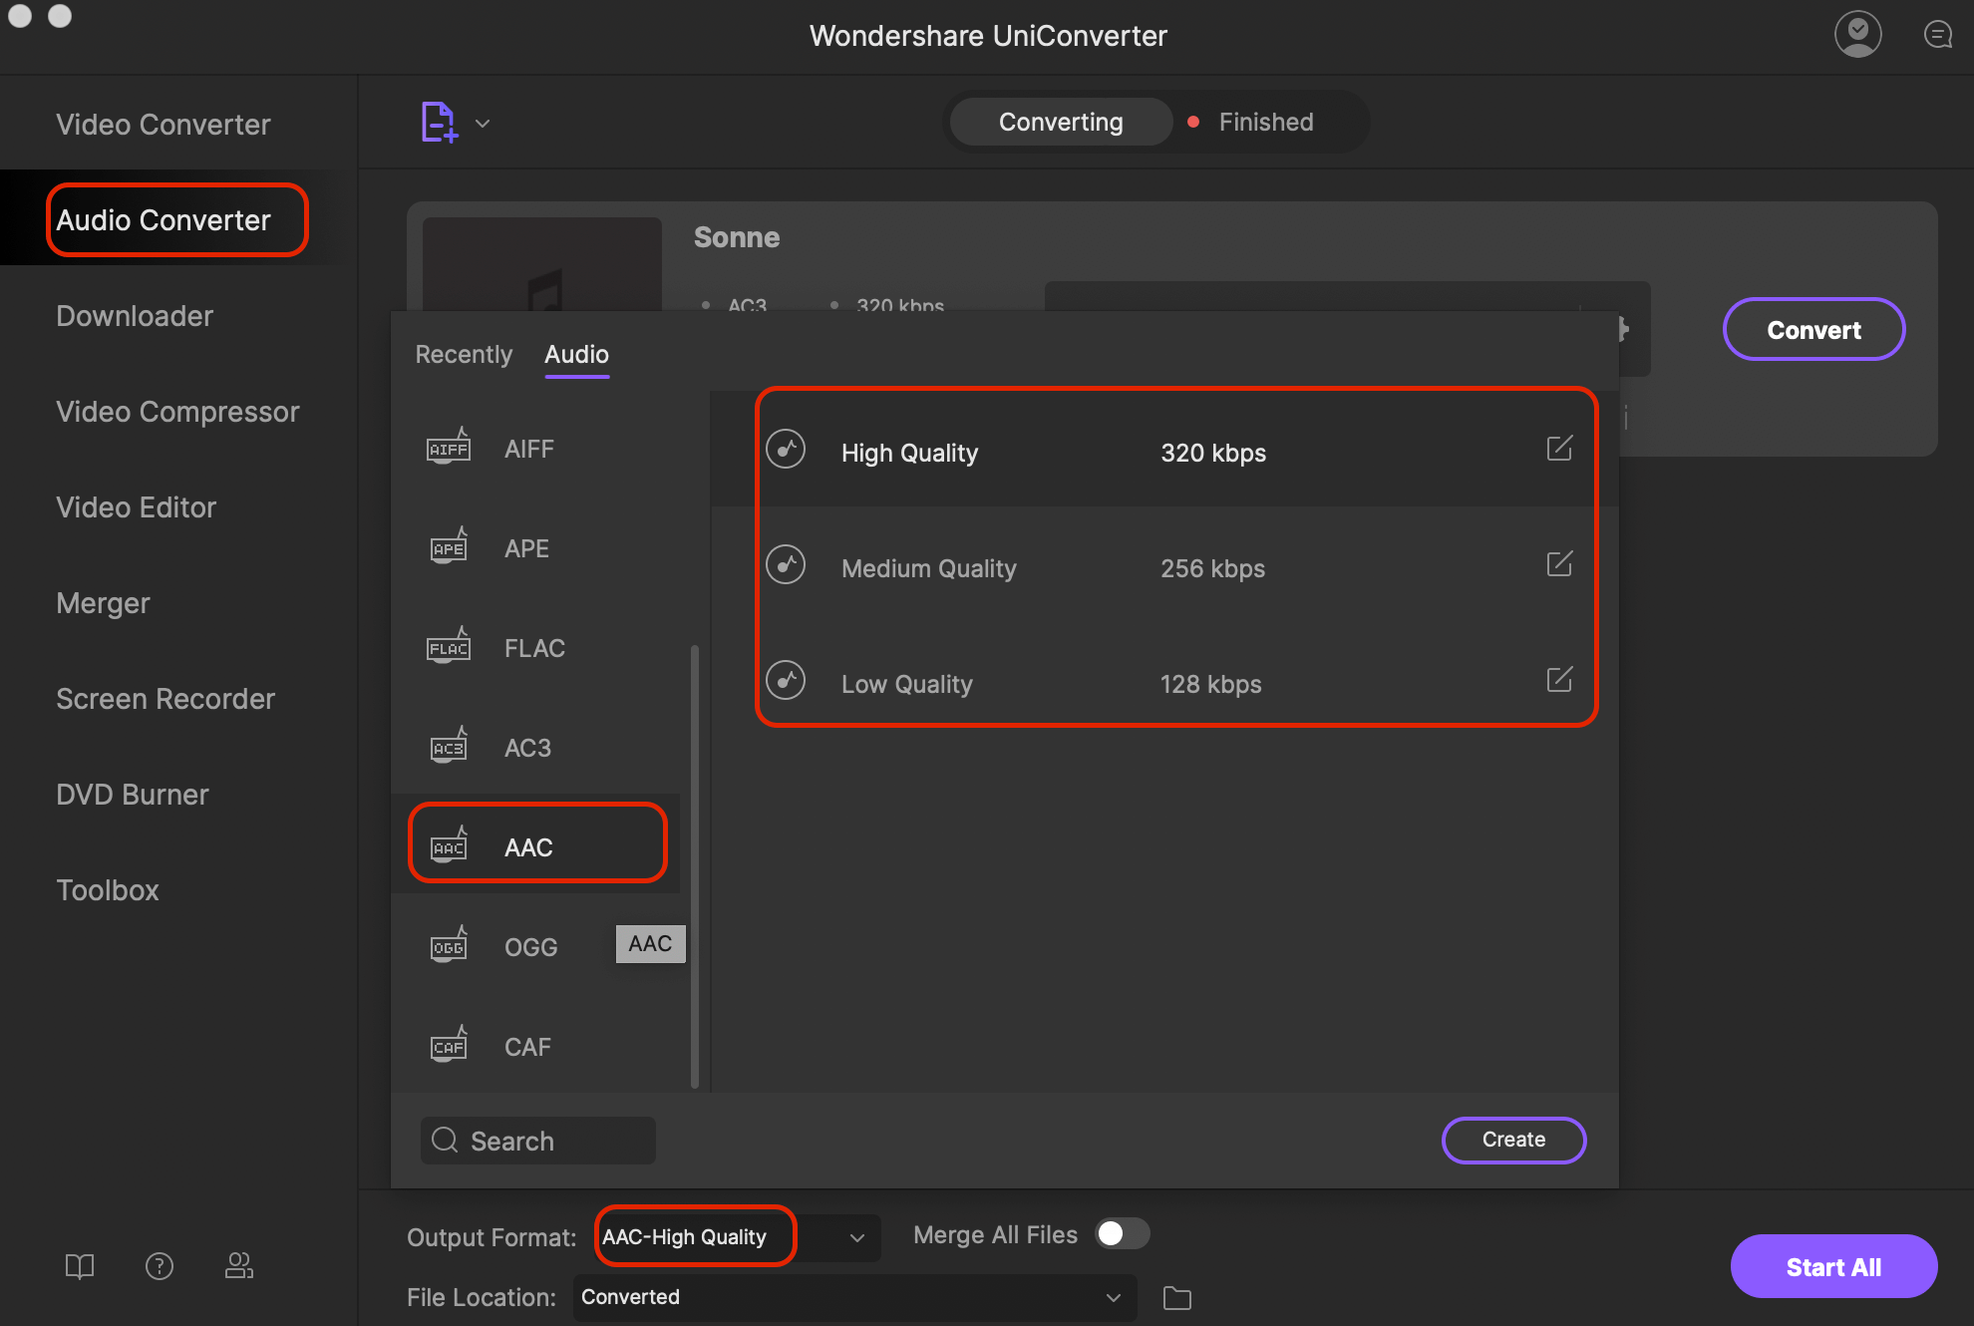Screen dimensions: 1974x1326
Task: Click the Medium Quality music icon
Action: coord(786,565)
